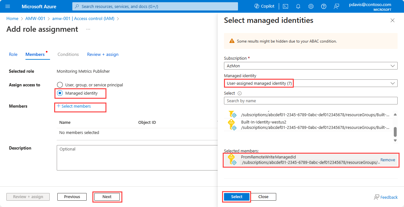Choose User, group, or service principal
404x207 pixels.
point(60,85)
